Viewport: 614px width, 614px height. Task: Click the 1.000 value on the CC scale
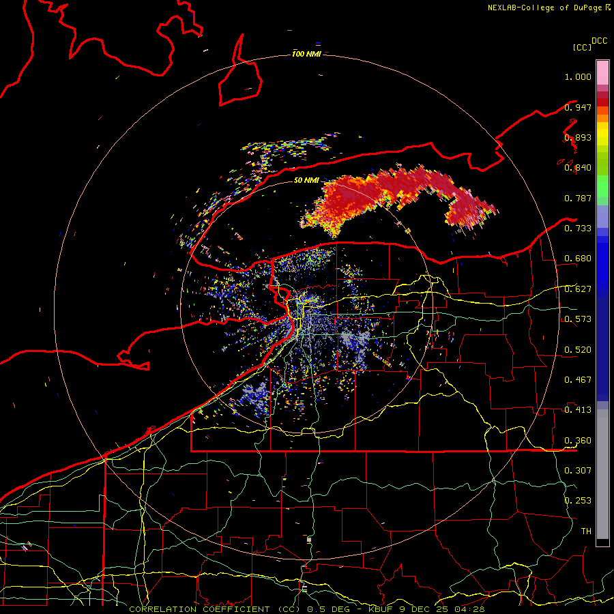[578, 76]
